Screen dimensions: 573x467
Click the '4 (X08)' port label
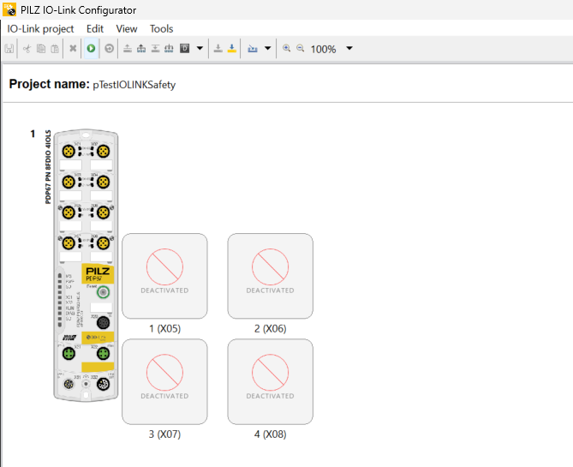(271, 434)
